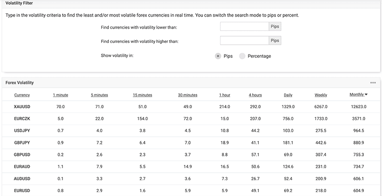Select the Pips radio button
Viewport: 382px width, 196px height.
(218, 56)
